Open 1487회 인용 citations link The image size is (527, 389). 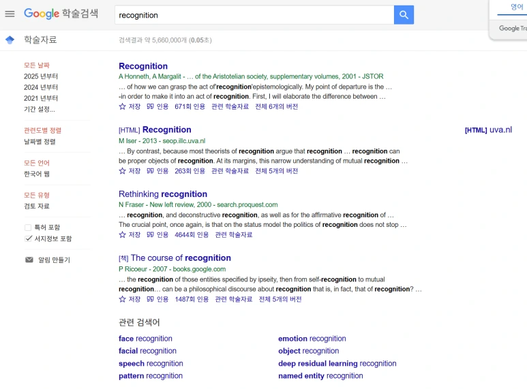192,299
